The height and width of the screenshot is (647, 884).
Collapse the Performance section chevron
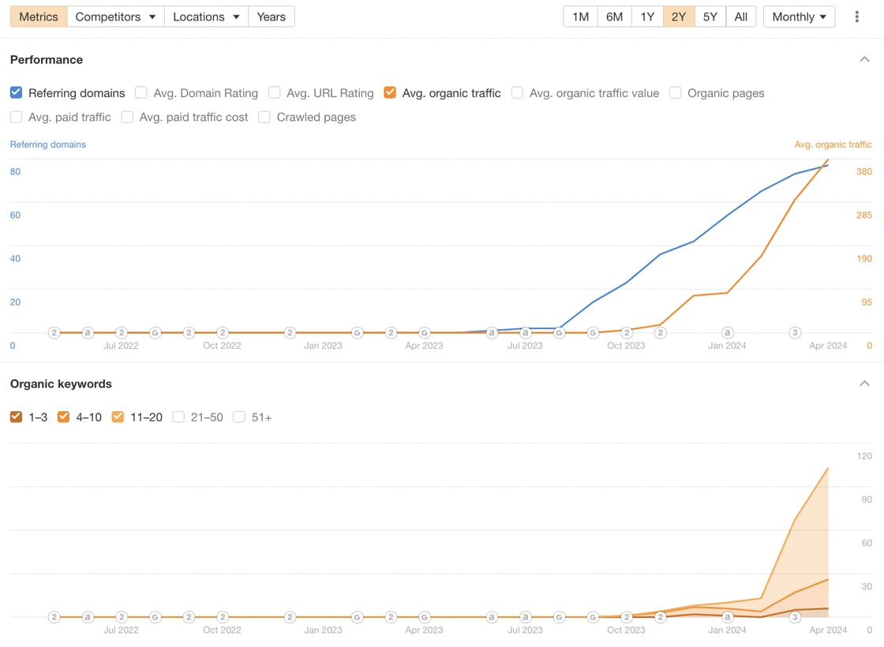[x=864, y=59]
